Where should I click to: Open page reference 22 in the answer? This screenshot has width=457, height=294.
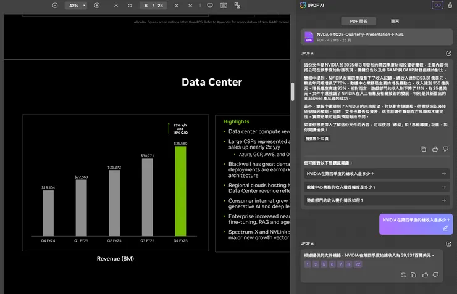point(358,264)
